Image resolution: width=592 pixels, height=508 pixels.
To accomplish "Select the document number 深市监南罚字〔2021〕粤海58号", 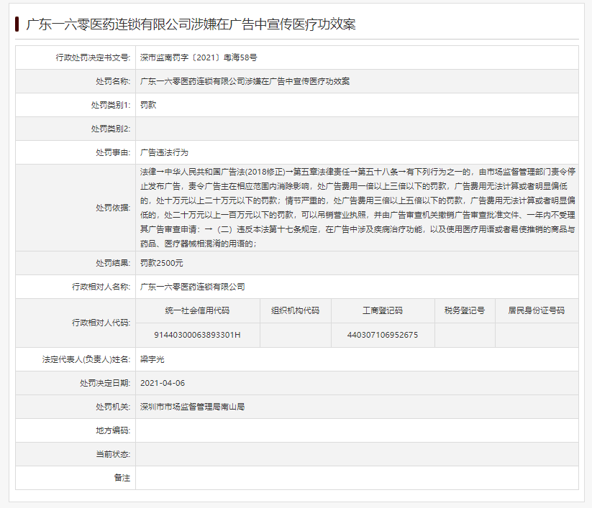I will [199, 57].
